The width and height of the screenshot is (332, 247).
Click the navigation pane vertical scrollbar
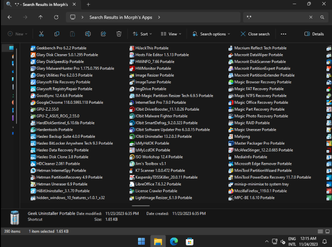[x=17, y=86]
